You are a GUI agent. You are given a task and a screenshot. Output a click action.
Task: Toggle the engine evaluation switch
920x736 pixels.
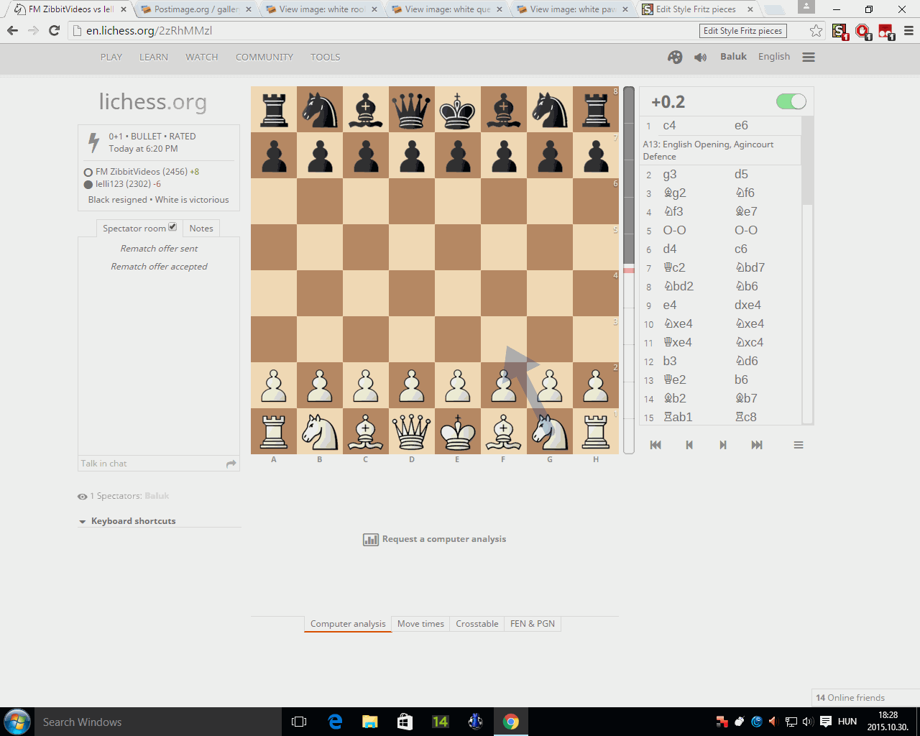pyautogui.click(x=791, y=101)
